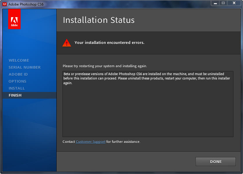Click the DONE button
The image size is (243, 174).
216,161
